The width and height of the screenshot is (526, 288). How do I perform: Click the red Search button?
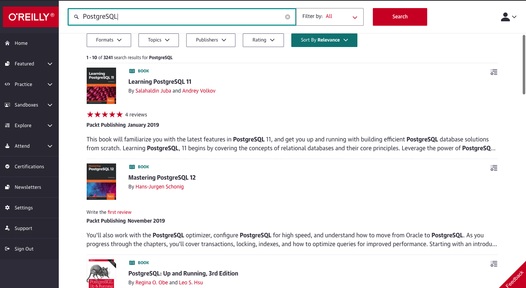pyautogui.click(x=400, y=17)
